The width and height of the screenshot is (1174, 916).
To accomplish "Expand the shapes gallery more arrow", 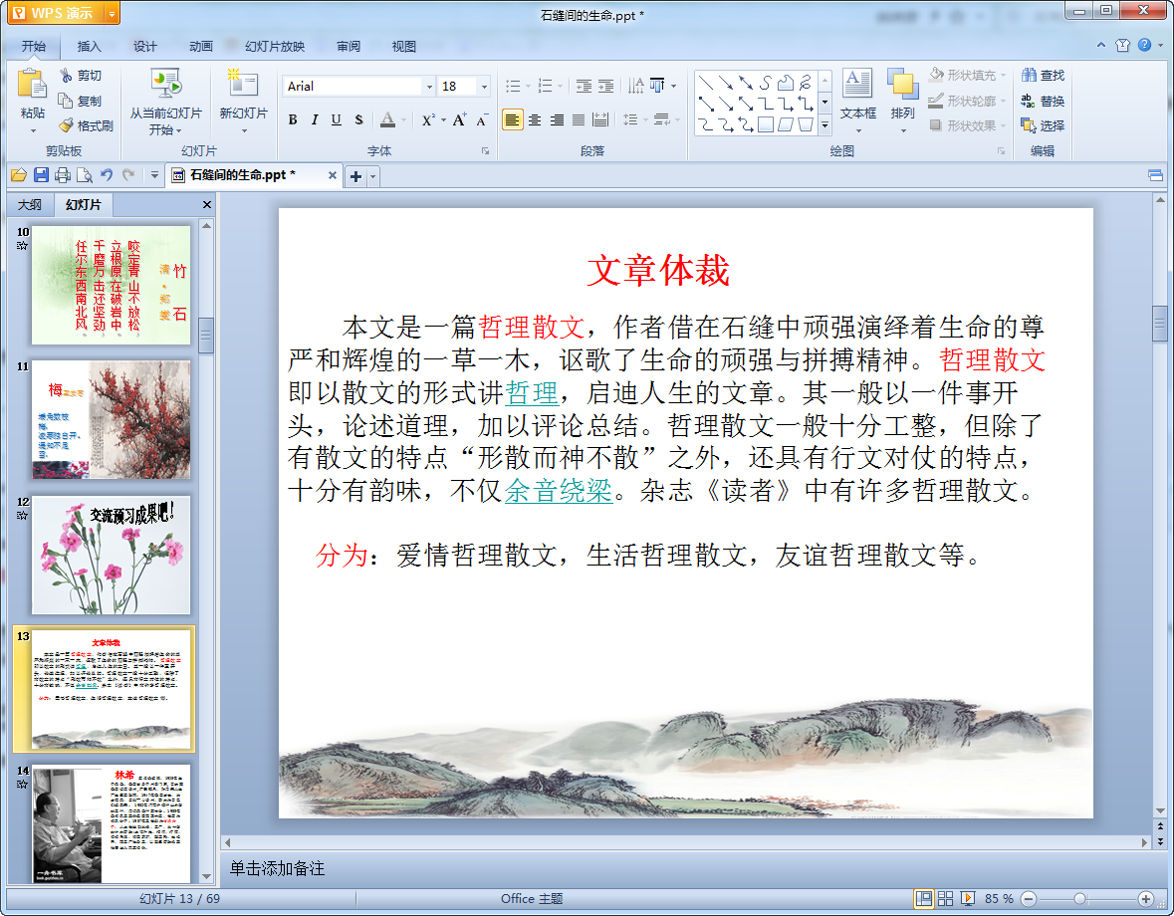I will tap(824, 125).
